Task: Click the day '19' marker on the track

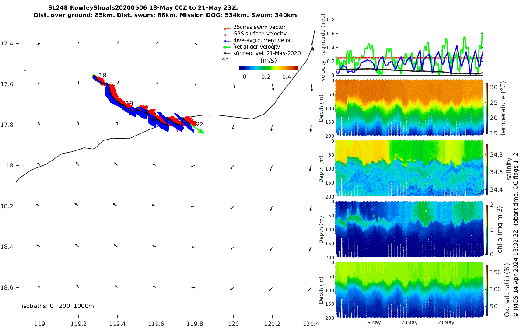Action: click(129, 104)
